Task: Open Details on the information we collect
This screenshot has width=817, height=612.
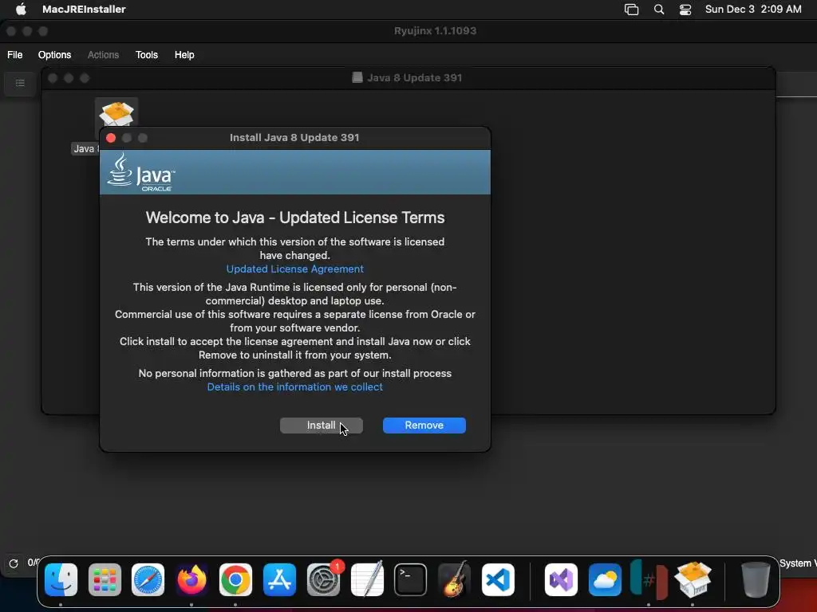Action: 295,387
